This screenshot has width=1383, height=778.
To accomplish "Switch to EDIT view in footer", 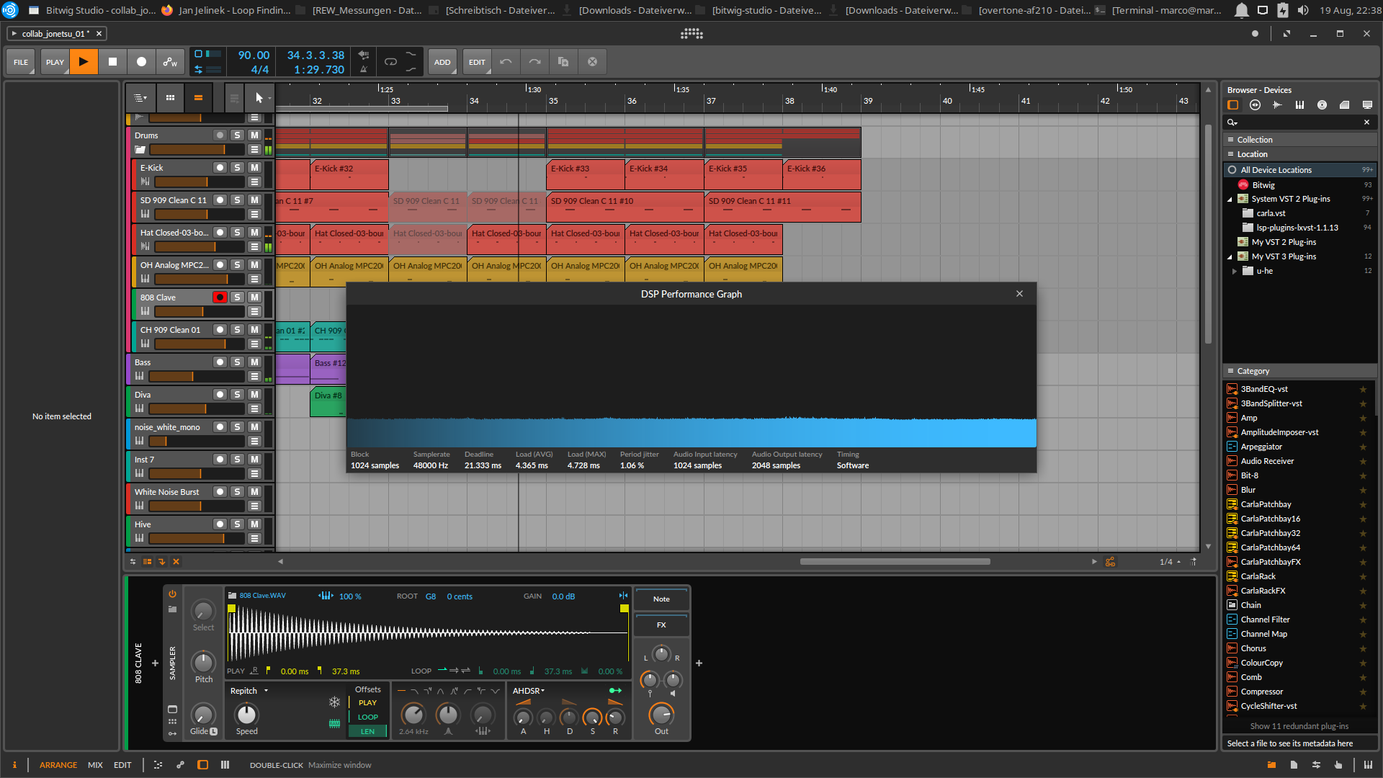I will [122, 765].
